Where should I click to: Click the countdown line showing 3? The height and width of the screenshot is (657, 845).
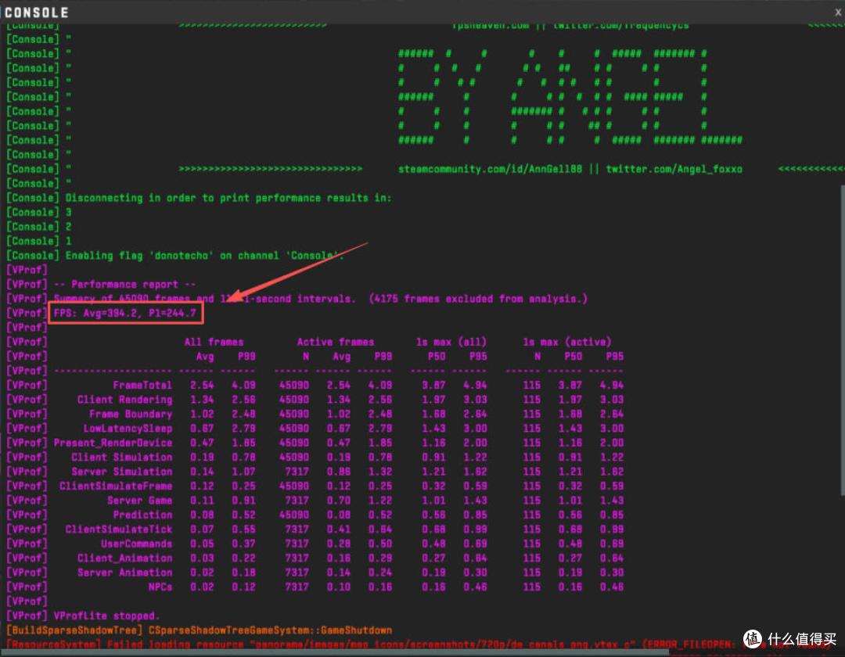click(68, 212)
